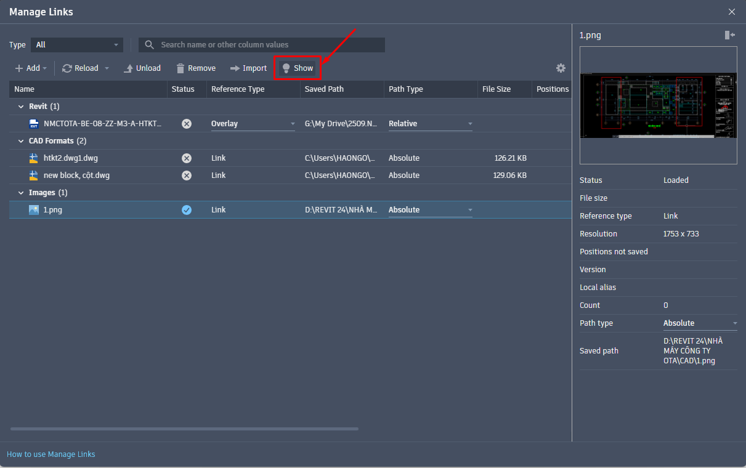Select the new block, cột.dwg row

[x=290, y=175]
